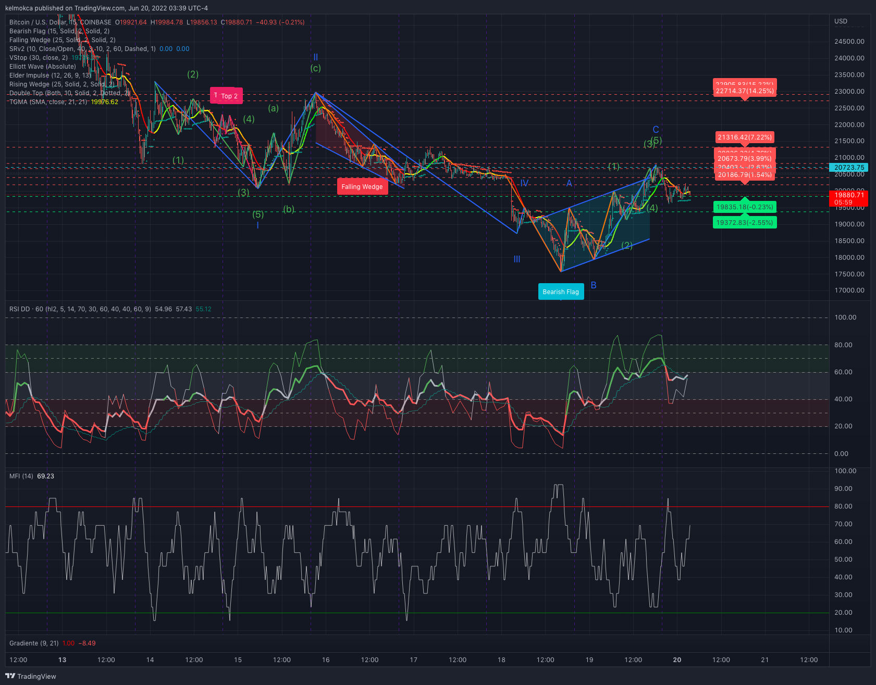Image resolution: width=876 pixels, height=685 pixels.
Task: Click the Gradiente -8.49 value readout
Action: point(87,643)
